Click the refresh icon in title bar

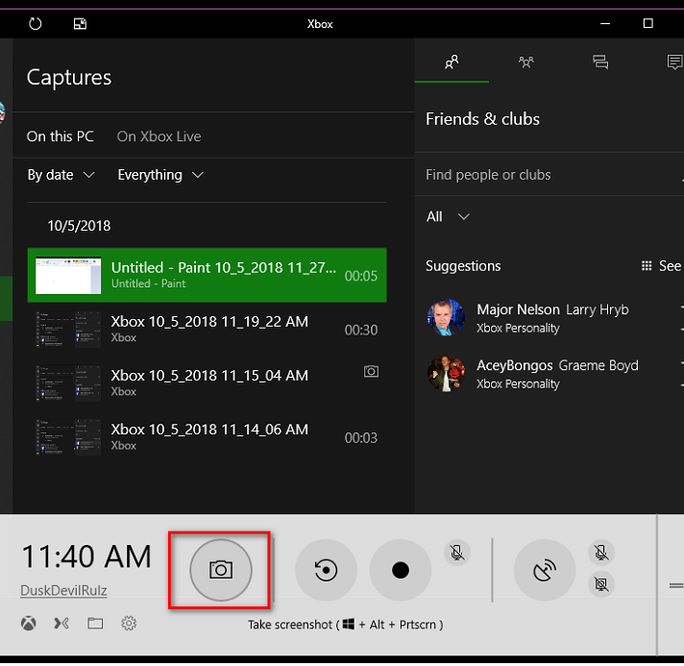coord(35,24)
